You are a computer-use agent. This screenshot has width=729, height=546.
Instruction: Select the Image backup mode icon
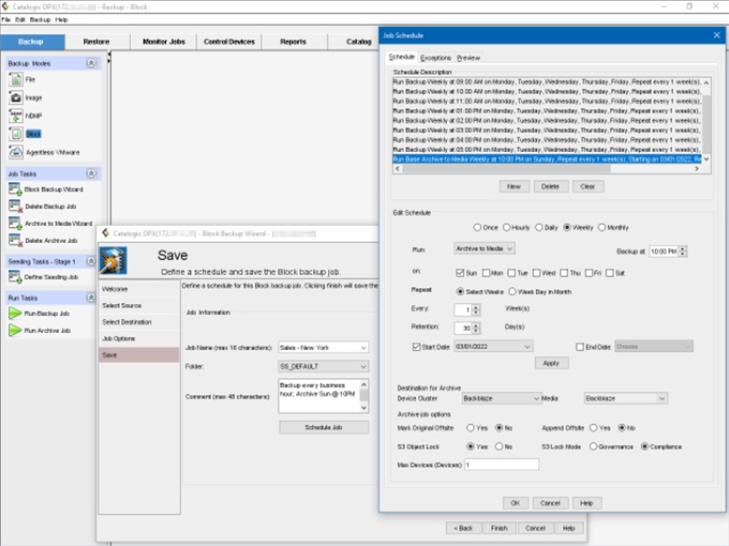(x=16, y=98)
